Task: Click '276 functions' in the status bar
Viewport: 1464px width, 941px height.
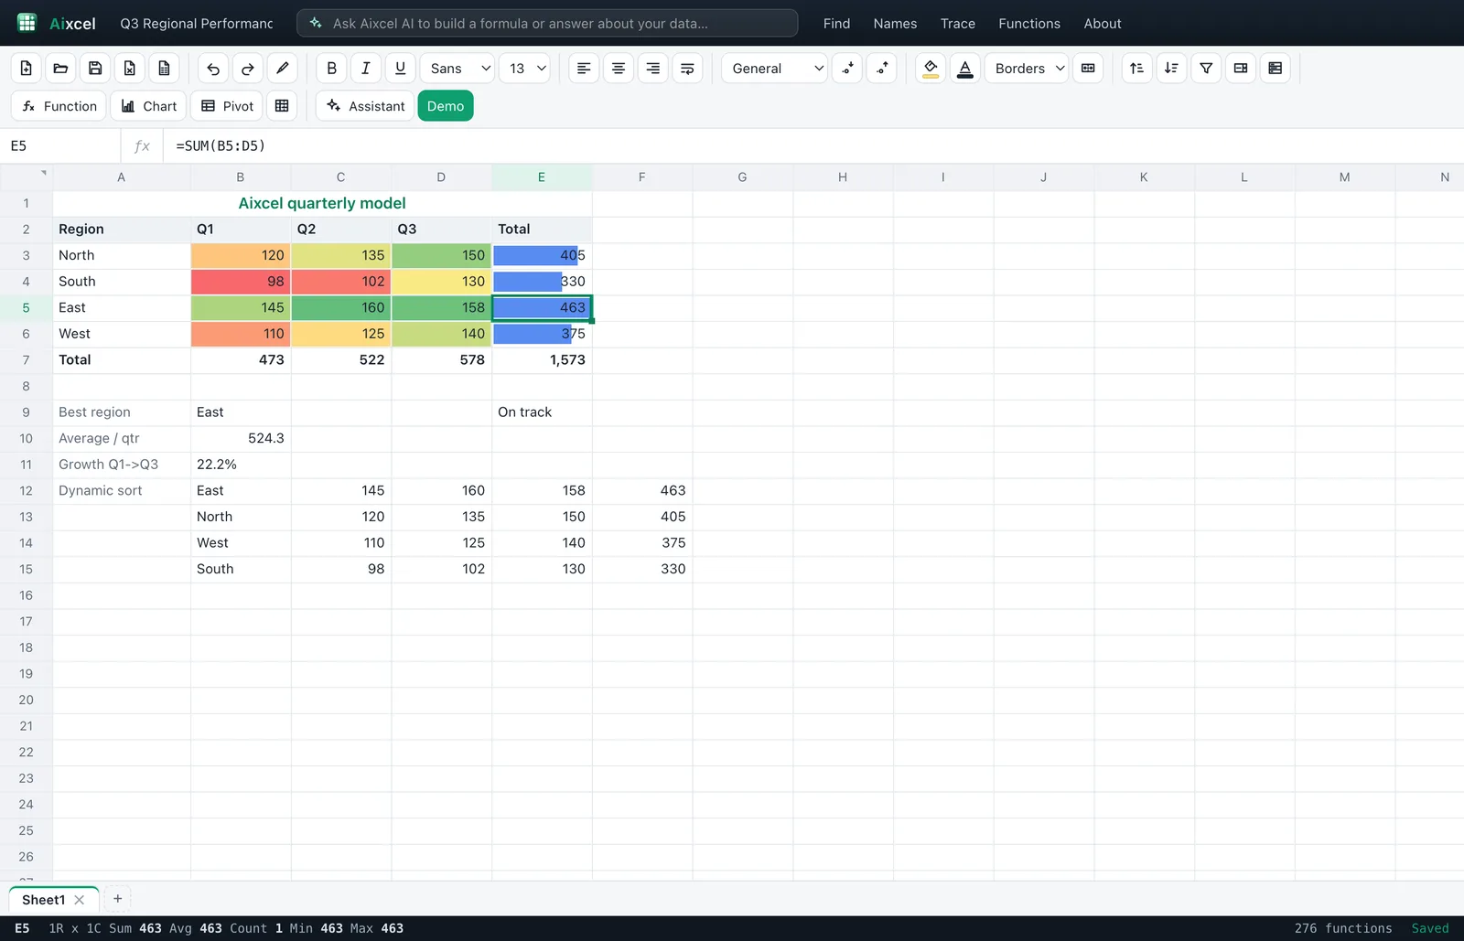Action: [x=1343, y=928]
